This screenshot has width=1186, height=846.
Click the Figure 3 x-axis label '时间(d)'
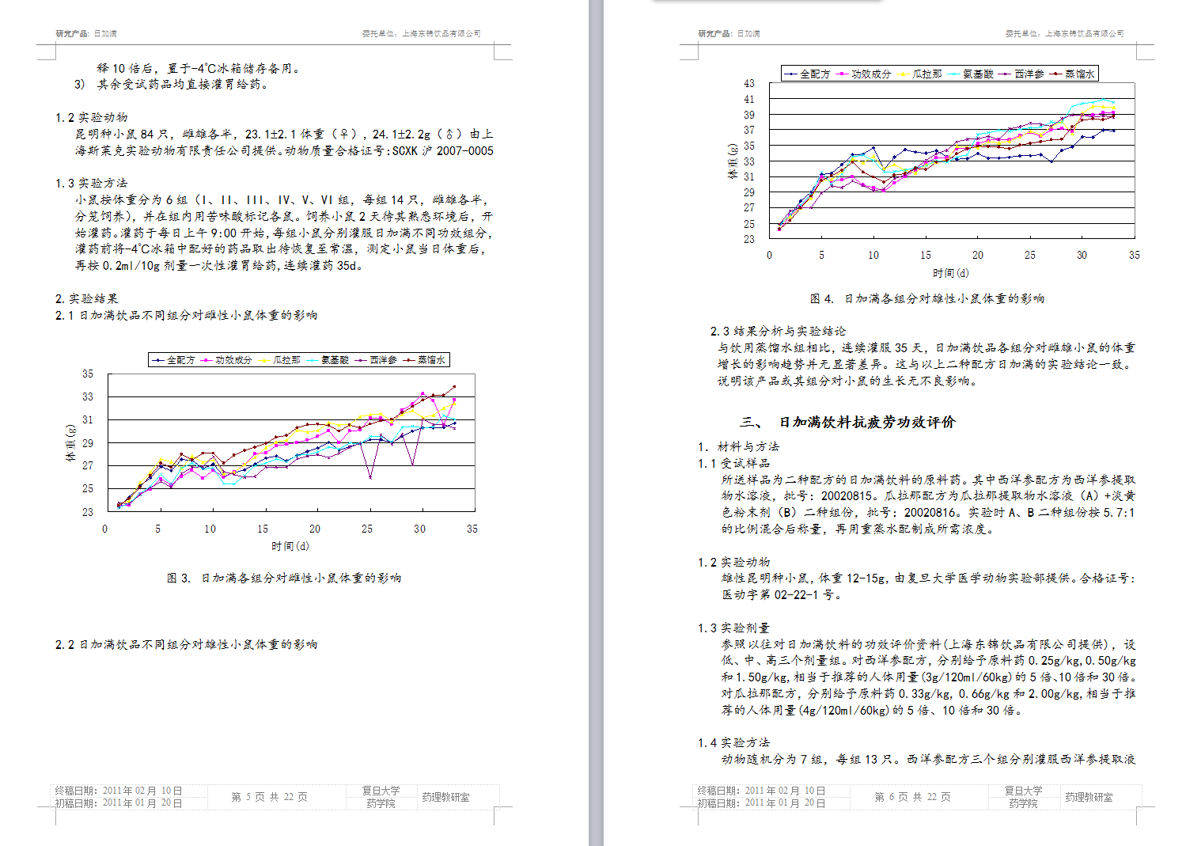coord(290,546)
